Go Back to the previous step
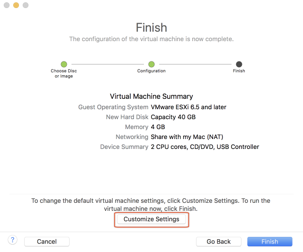This screenshot has width=303, height=252. (219, 242)
